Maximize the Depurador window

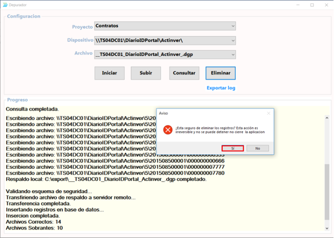[312, 5]
